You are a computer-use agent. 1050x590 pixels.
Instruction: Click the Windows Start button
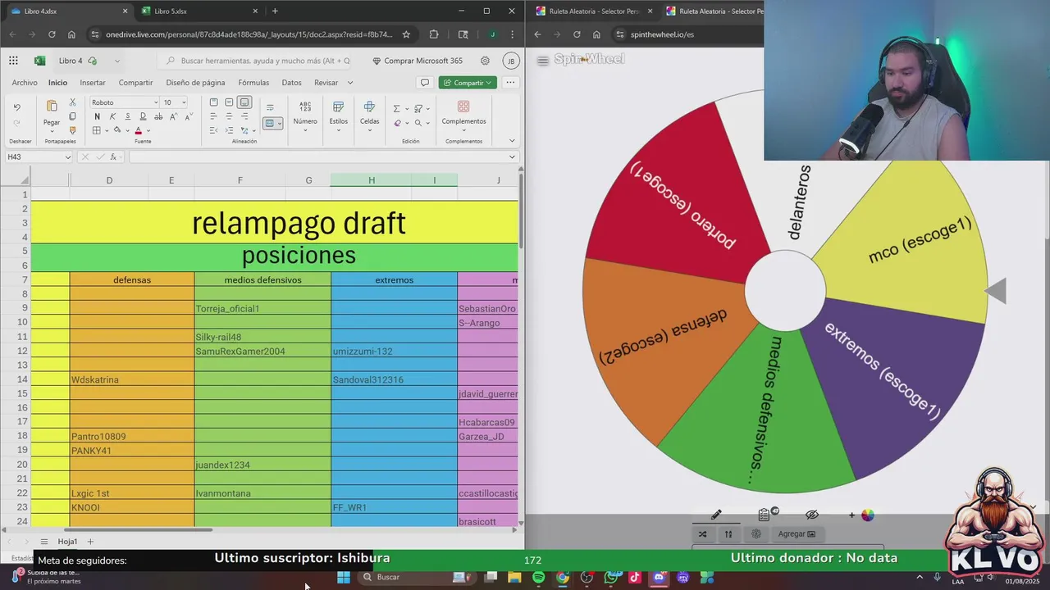tap(344, 577)
